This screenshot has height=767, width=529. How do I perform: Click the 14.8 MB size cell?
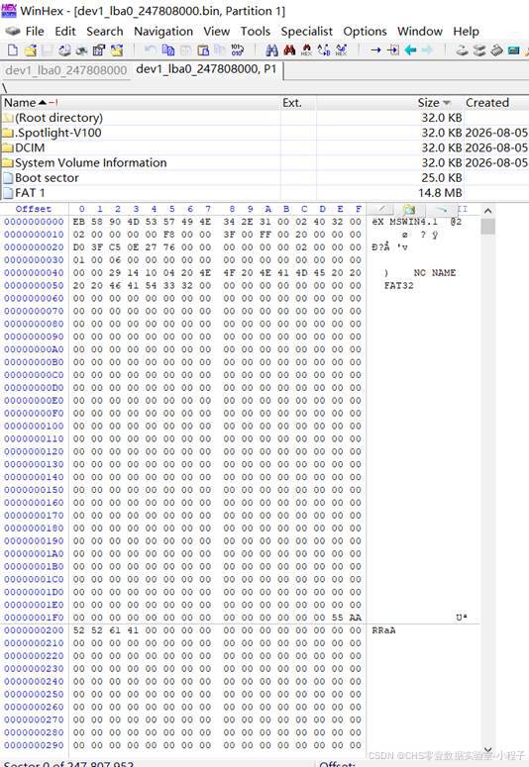pos(440,193)
